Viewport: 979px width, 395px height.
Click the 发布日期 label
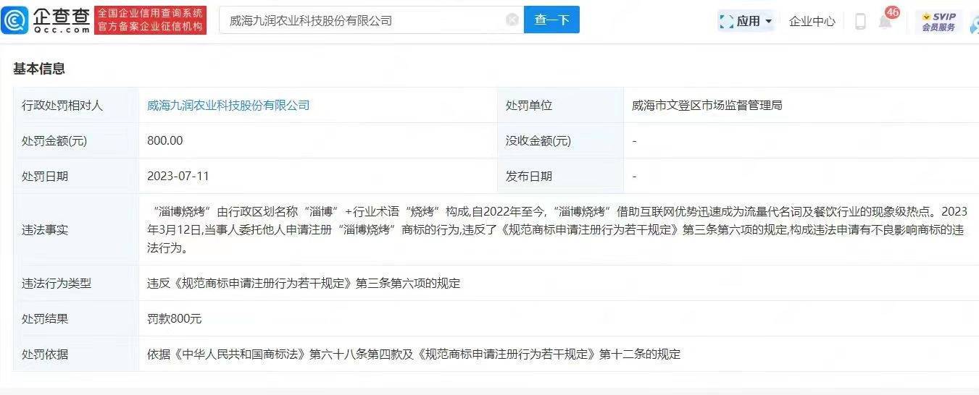pos(529,176)
